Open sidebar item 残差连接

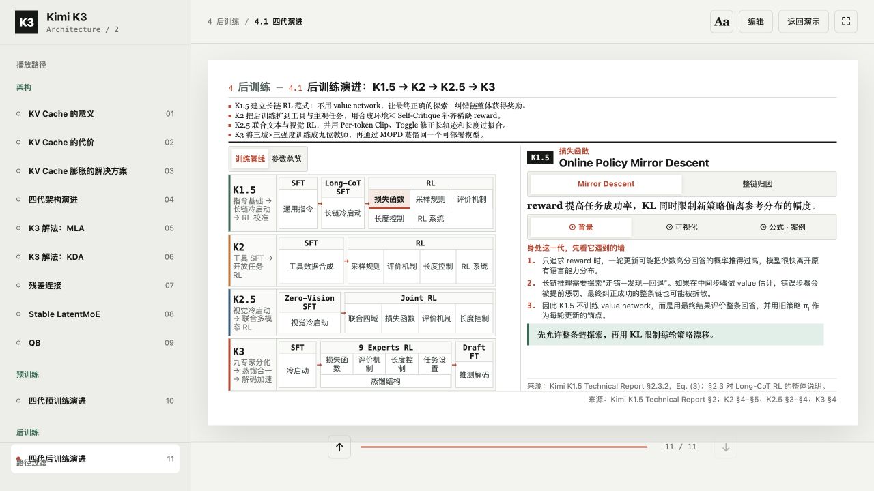pos(95,286)
